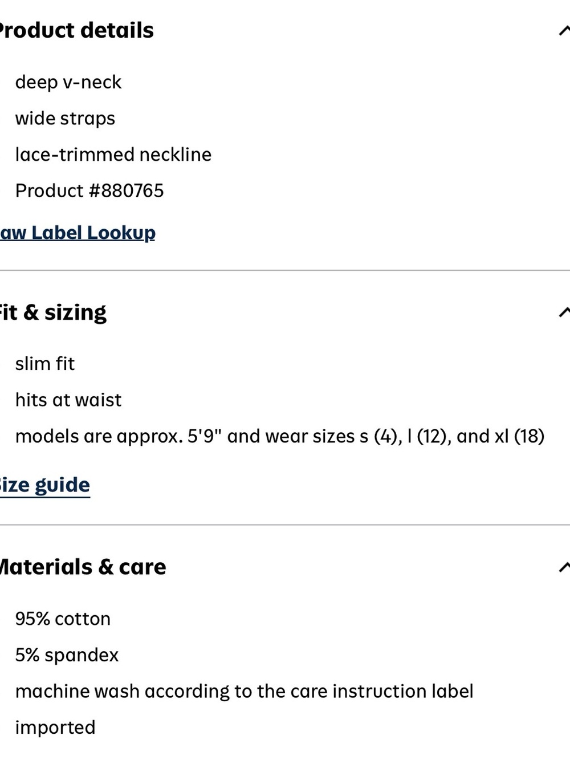Viewport: 570px width, 760px height.
Task: Collapse the Fit & sizing chevron
Action: pos(565,312)
